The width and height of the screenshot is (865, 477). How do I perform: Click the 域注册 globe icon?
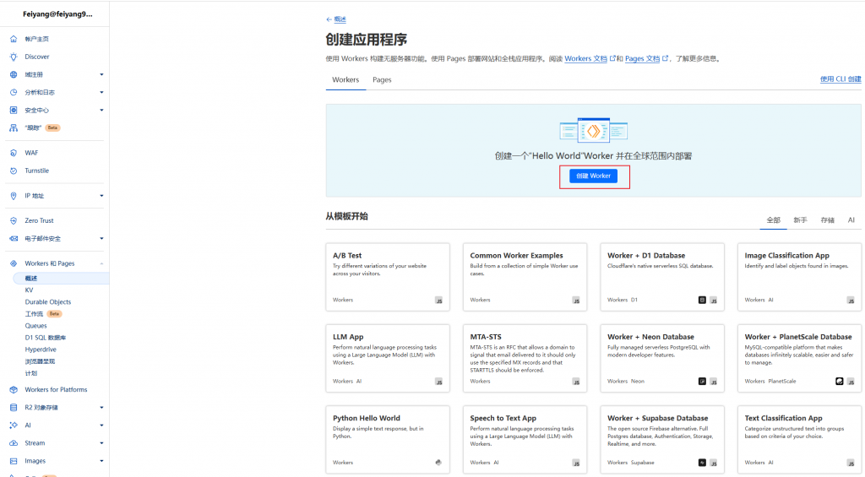pos(14,74)
